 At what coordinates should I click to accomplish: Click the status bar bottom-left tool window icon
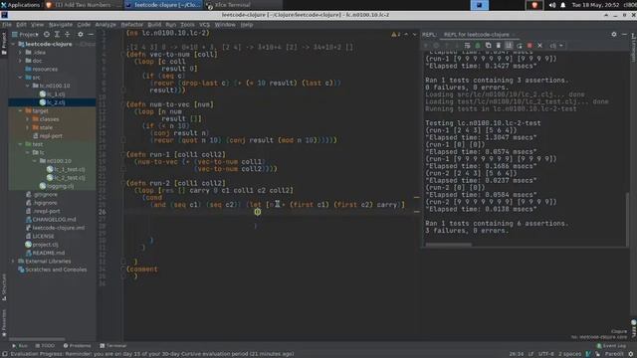(5, 354)
